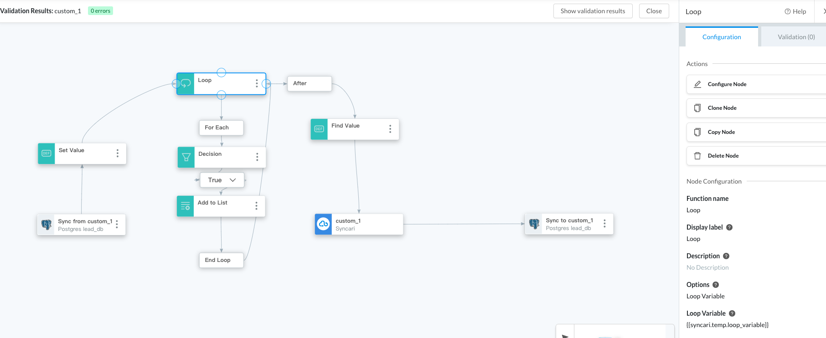The height and width of the screenshot is (338, 826).
Task: Click the Clone Node action
Action: (x=756, y=108)
